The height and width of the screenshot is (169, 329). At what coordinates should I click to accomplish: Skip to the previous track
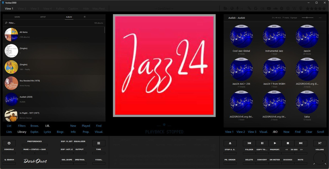pos(249,143)
